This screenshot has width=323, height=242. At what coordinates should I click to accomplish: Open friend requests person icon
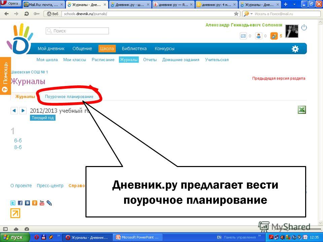click(x=258, y=36)
